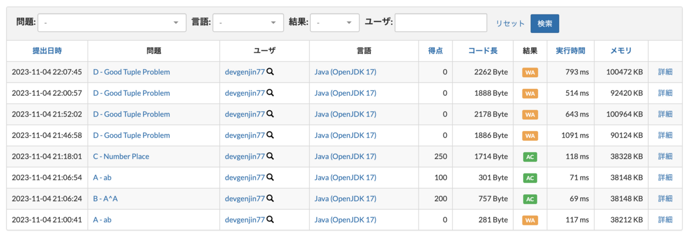Open the 結果 filter dropdown
Image resolution: width=692 pixels, height=241 pixels.
pyautogui.click(x=334, y=22)
